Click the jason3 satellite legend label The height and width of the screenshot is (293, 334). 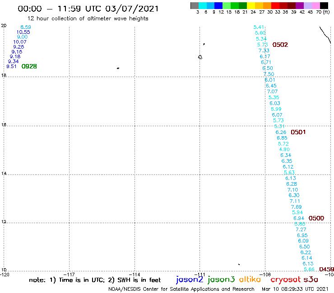coord(221,279)
